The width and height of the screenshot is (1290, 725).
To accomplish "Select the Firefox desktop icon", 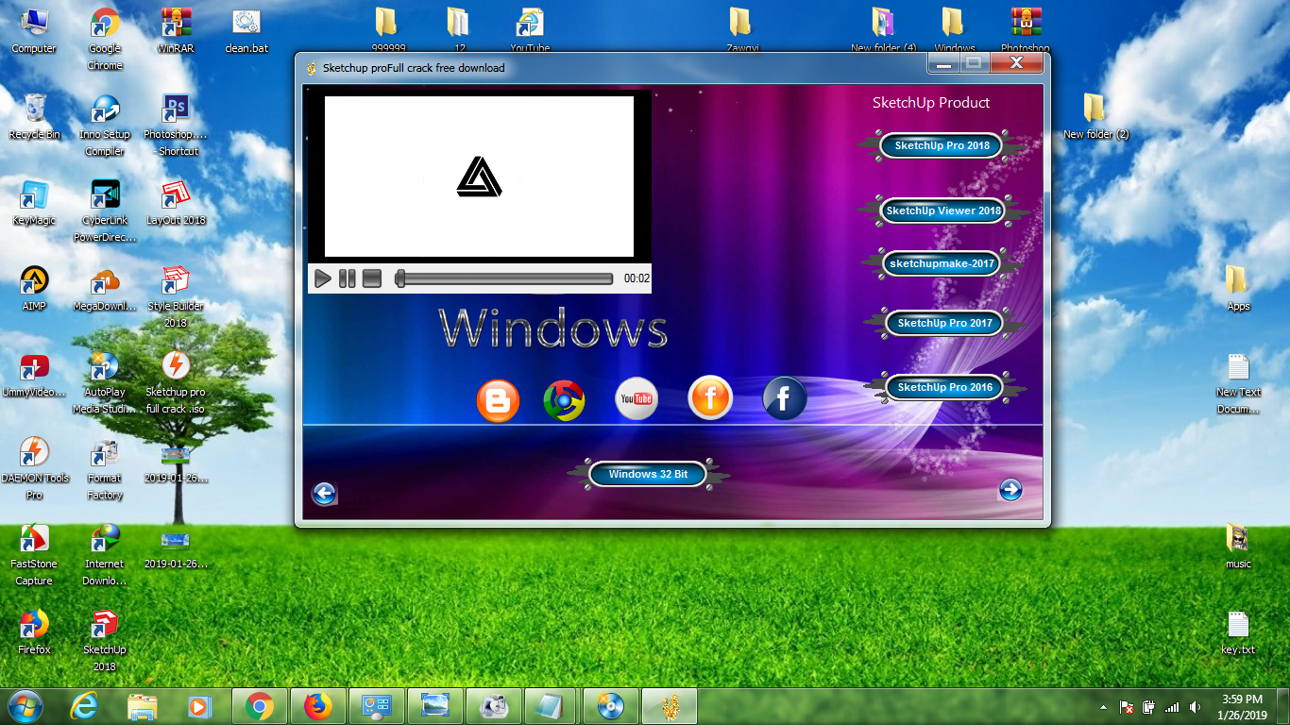I will pos(34,632).
